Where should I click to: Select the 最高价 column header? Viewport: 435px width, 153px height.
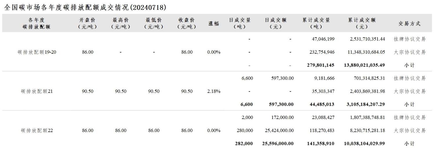[121, 23]
